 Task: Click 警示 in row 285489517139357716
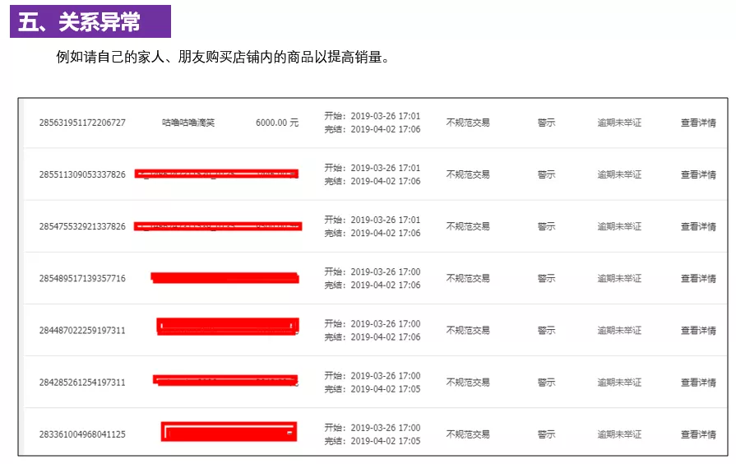coord(546,279)
